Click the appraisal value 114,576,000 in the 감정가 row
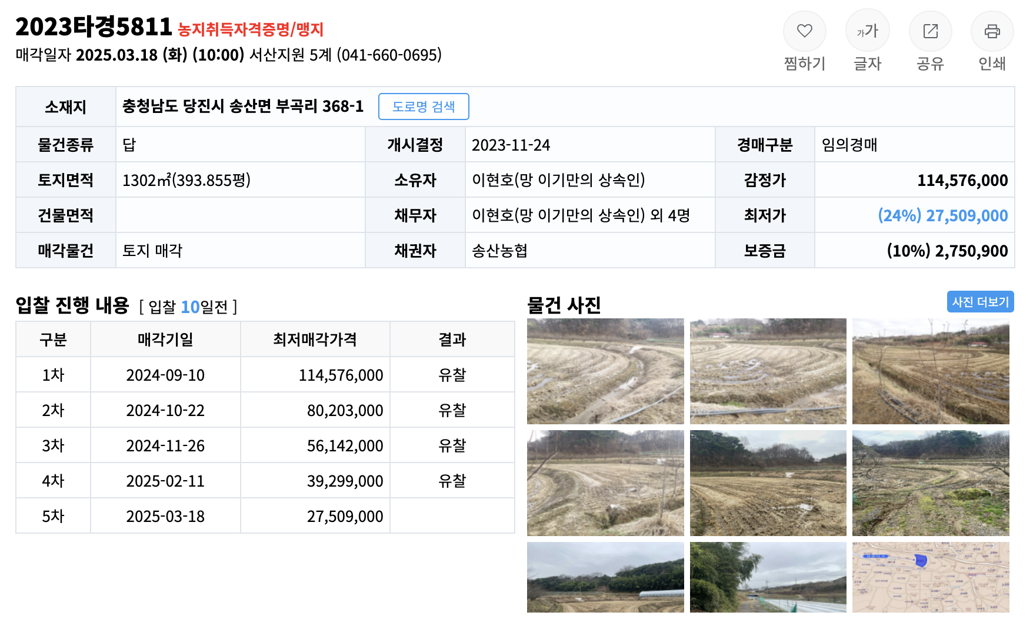1033x632 pixels. (962, 180)
